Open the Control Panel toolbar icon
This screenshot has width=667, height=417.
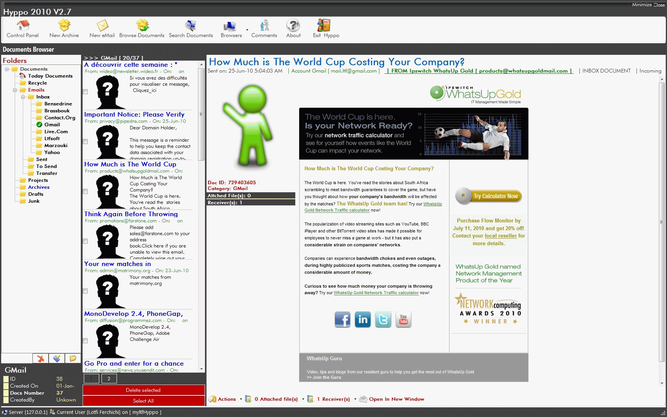click(x=23, y=25)
